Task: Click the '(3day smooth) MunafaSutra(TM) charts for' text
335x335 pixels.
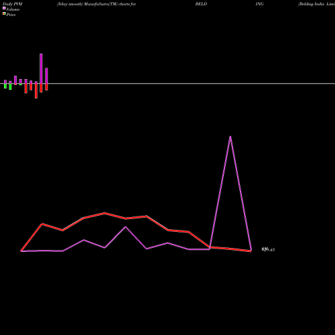Action: 96,4
